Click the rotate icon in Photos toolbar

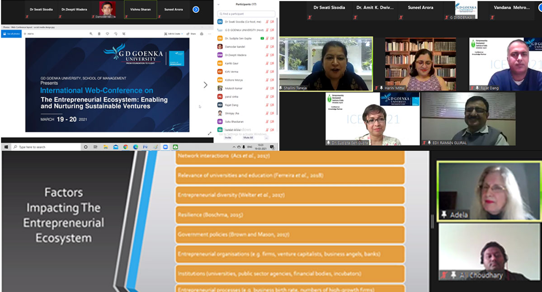pos(115,34)
